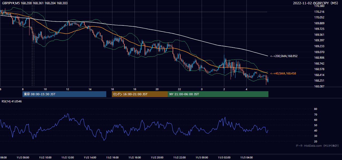This screenshot has width=342, height=160.
Task: Click RSI level 30 on the scale
Action: 316,136
